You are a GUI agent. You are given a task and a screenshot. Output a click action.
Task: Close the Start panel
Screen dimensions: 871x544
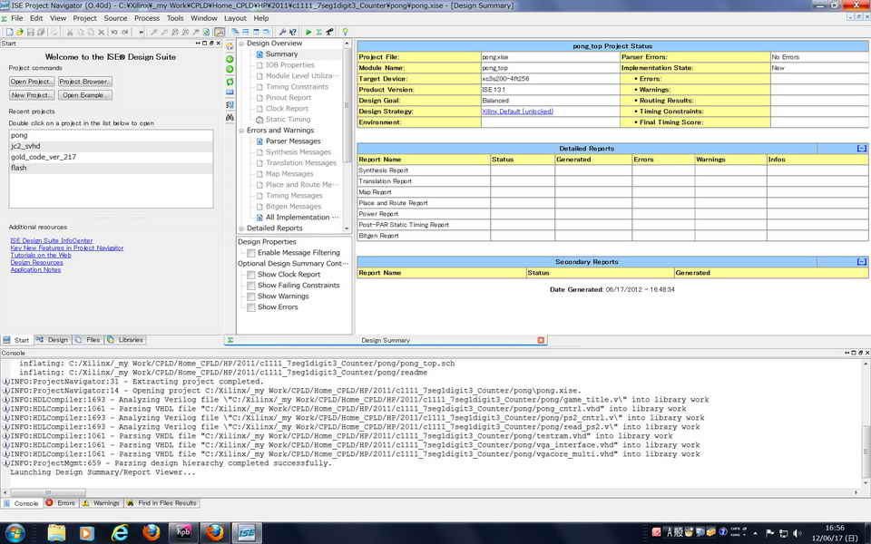[x=218, y=44]
